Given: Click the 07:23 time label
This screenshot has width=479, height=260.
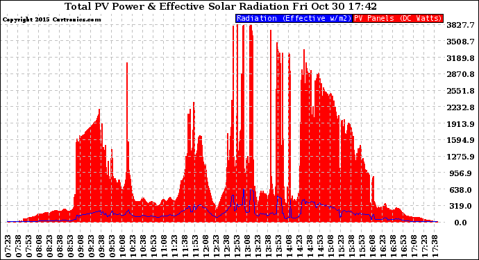Looking at the screenshot, I should [x=8, y=245].
